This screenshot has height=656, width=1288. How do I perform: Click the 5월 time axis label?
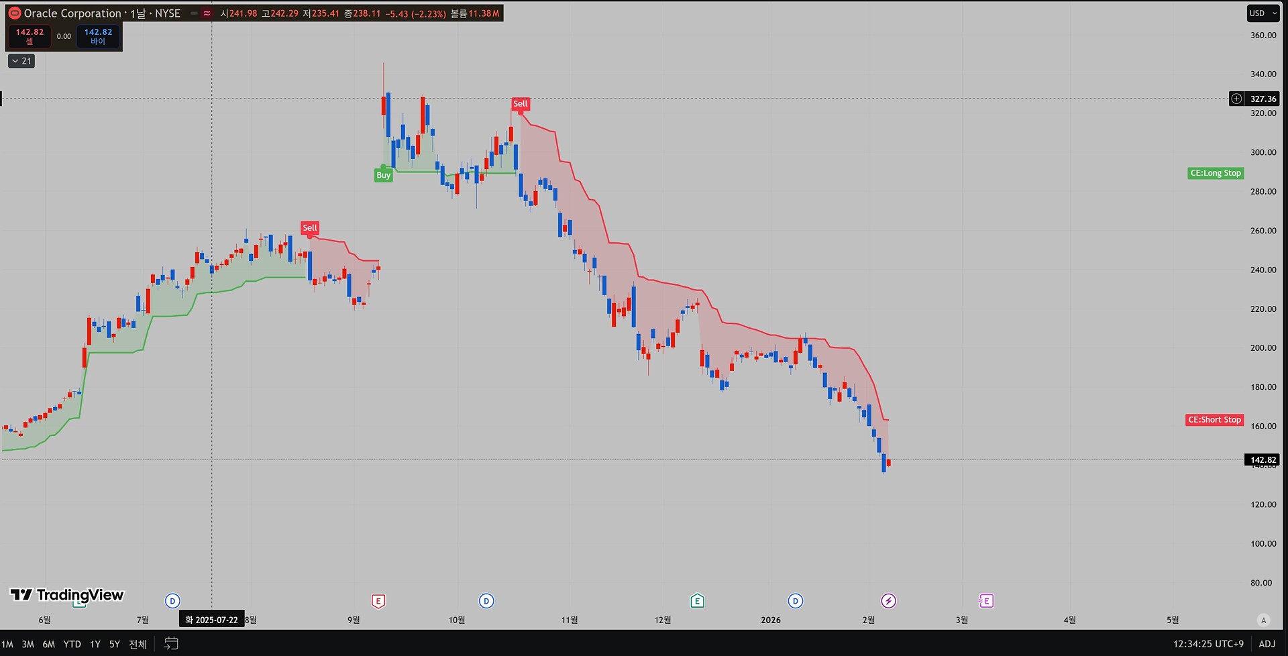1173,620
